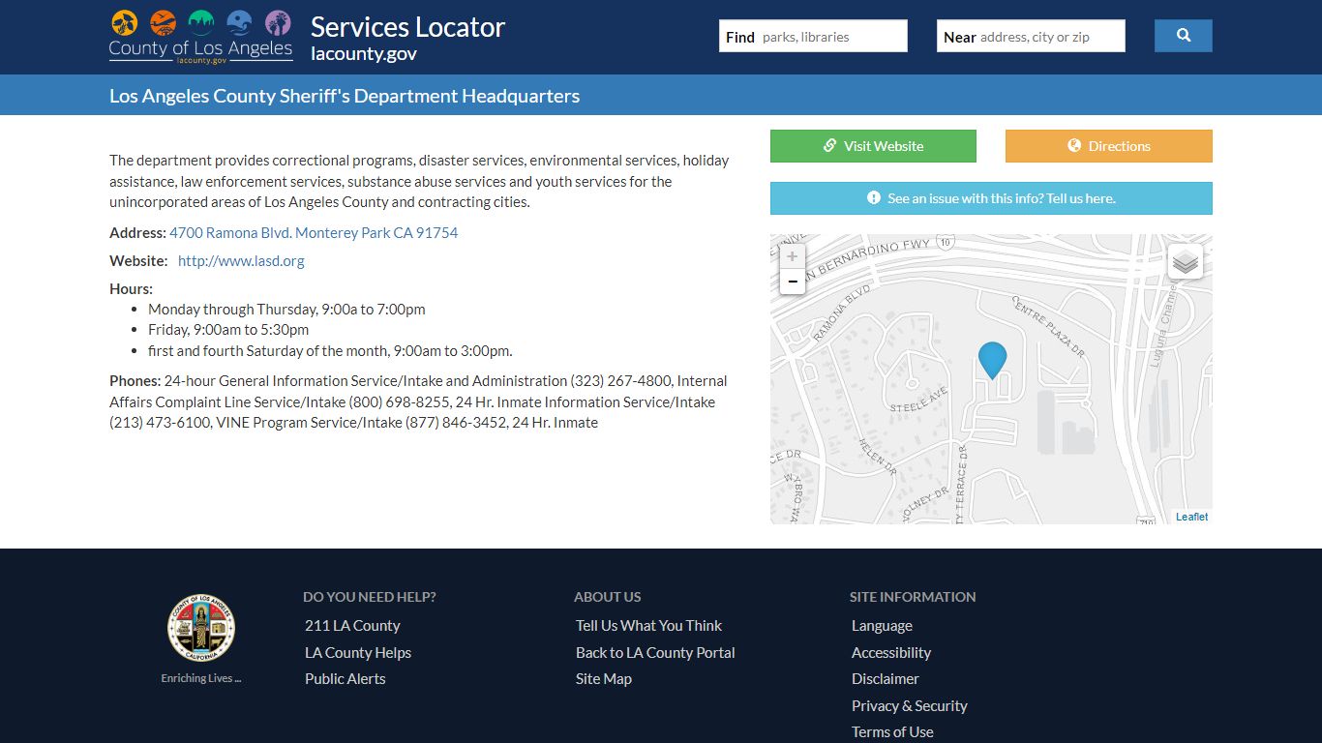The width and height of the screenshot is (1322, 743).
Task: Focus the Near address, city or zip field
Action: (x=1031, y=37)
